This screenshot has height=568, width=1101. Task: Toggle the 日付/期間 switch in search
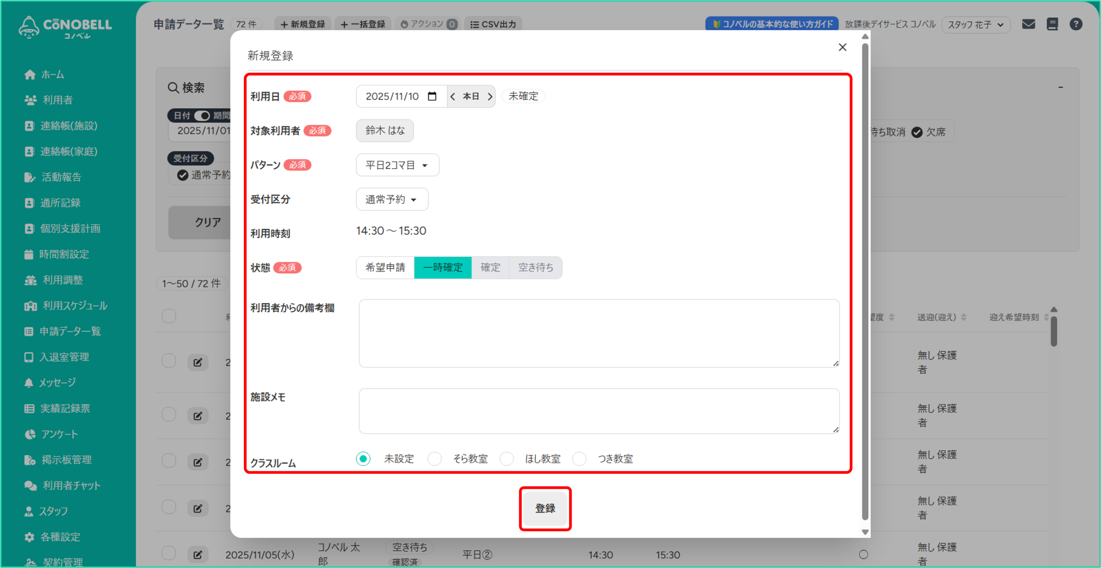(x=202, y=116)
